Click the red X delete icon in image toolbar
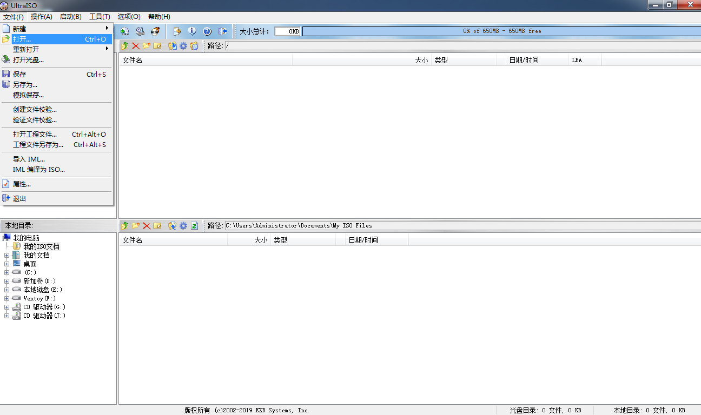The image size is (701, 415). pos(136,46)
